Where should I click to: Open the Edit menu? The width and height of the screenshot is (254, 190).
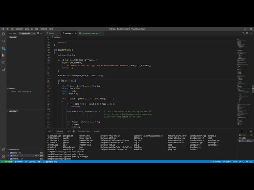point(12,29)
